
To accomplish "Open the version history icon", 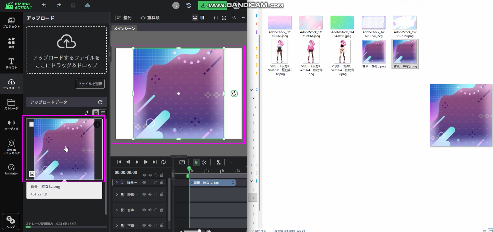I will 189,5.
